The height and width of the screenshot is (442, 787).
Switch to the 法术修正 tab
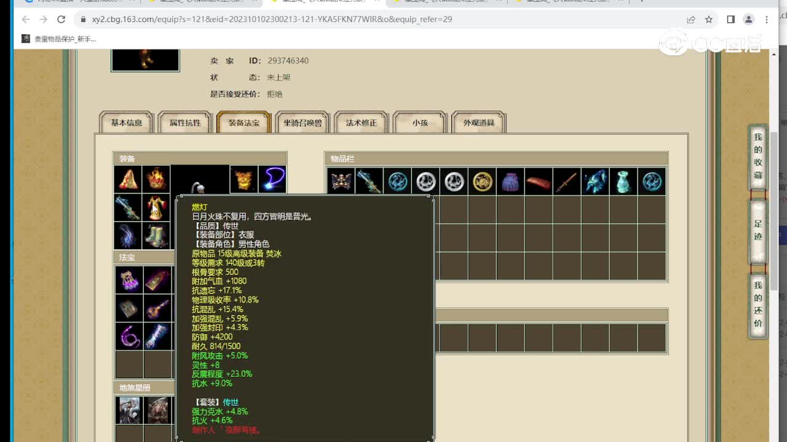pyautogui.click(x=362, y=122)
